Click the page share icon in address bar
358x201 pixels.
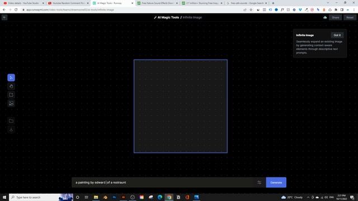(x=245, y=10)
